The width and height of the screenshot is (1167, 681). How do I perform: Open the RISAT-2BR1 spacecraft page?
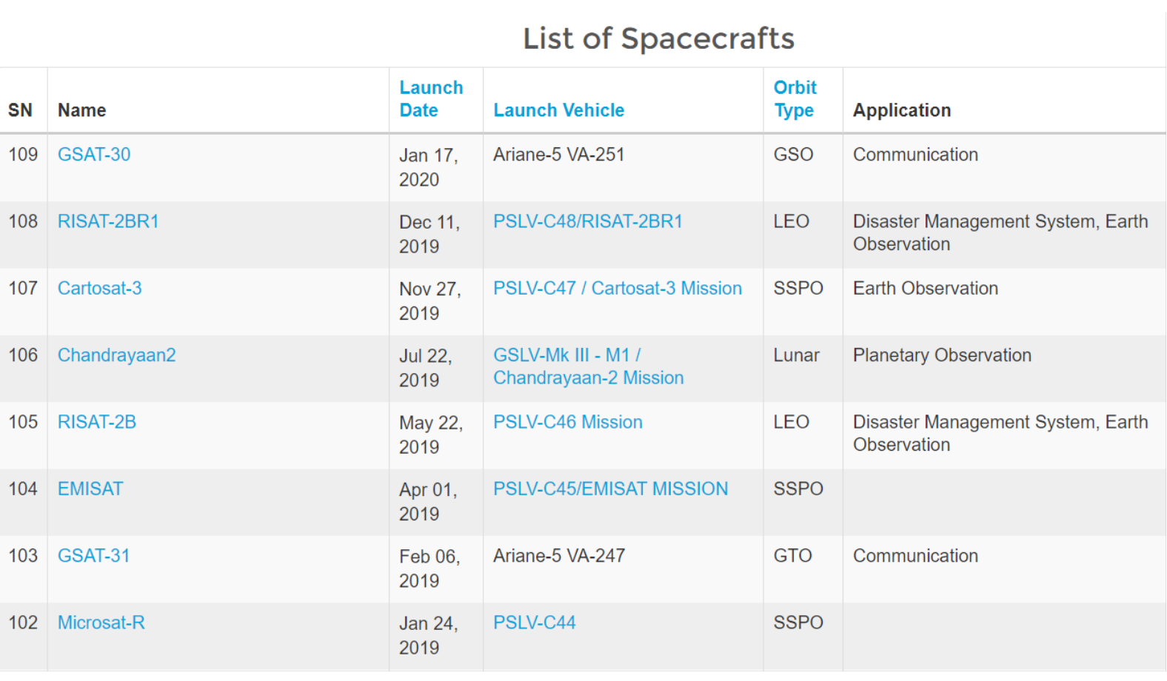click(108, 221)
